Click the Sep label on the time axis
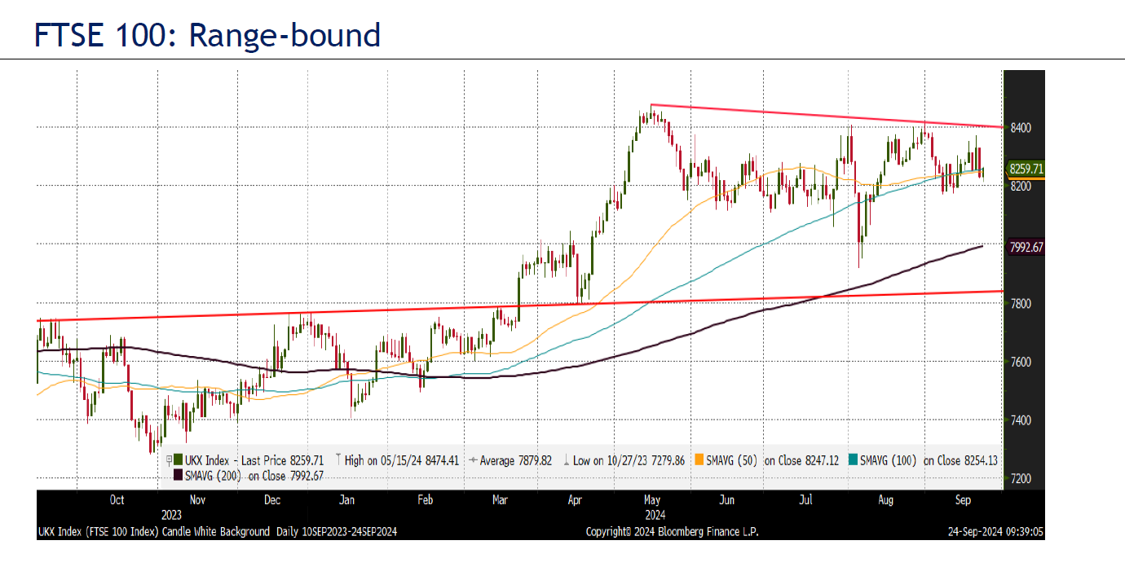1125x567 pixels. (962, 499)
